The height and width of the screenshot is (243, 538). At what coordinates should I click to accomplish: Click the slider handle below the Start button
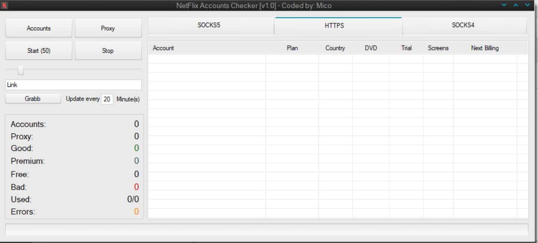click(21, 70)
